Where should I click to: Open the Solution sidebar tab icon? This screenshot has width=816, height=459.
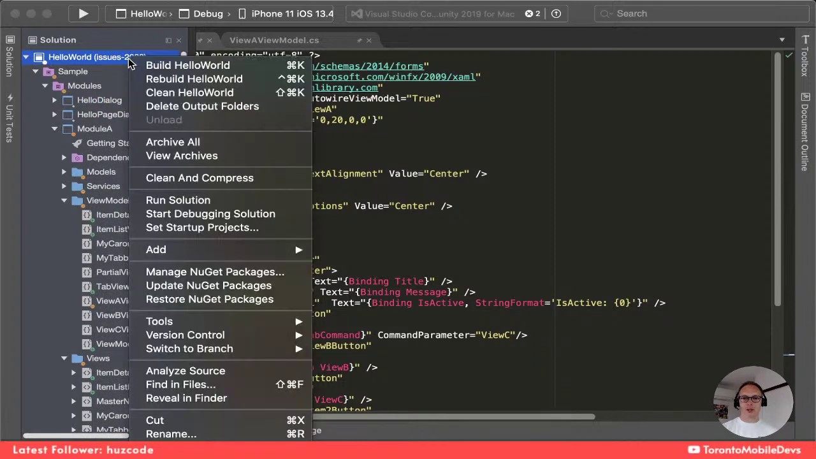10,40
